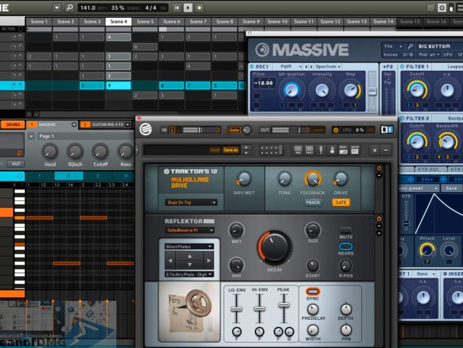Click the record button in Maschine header
This screenshot has width=463, height=348.
[x=199, y=8]
